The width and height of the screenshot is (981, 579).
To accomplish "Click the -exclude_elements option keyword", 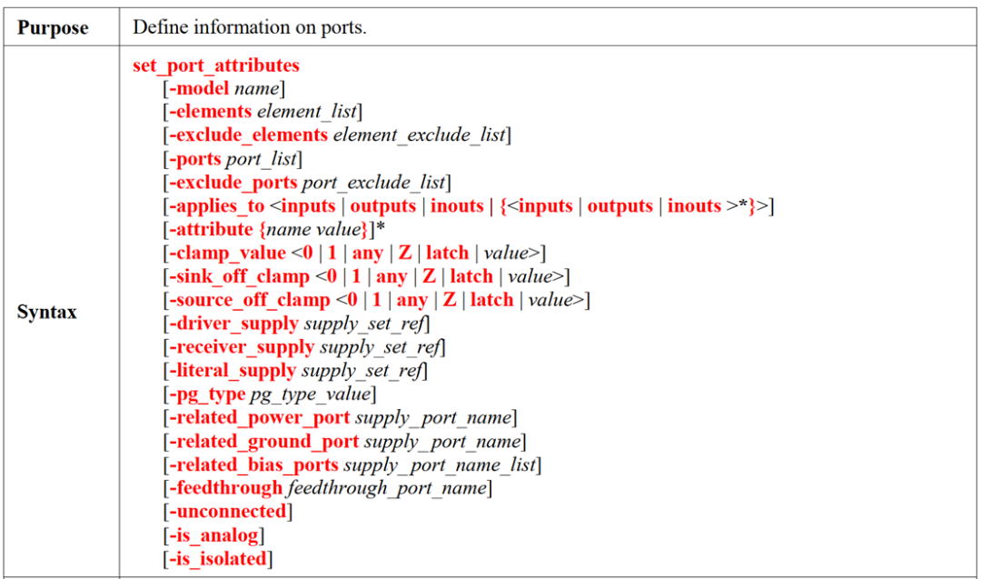I will pos(248,135).
